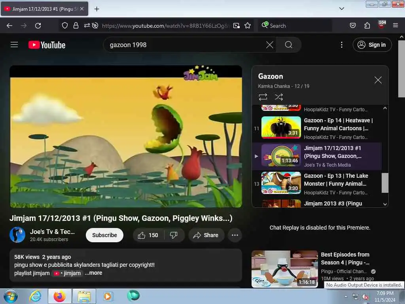Click the video player area

(126, 137)
